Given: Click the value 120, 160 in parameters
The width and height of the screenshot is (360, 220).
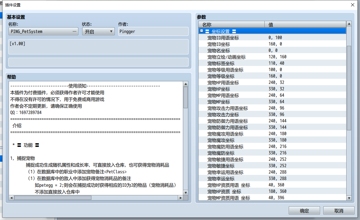Looking at the screenshot, I should click(x=277, y=57).
